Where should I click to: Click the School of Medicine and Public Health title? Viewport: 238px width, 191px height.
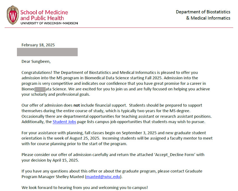tap(44, 15)
